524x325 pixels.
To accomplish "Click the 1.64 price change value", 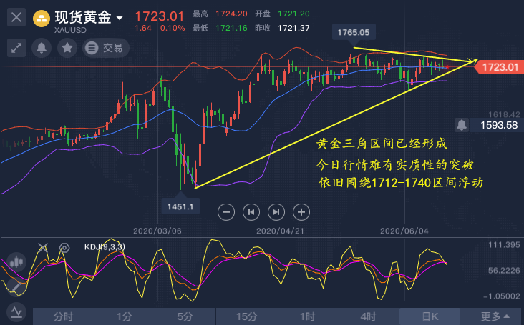I will pos(143,29).
